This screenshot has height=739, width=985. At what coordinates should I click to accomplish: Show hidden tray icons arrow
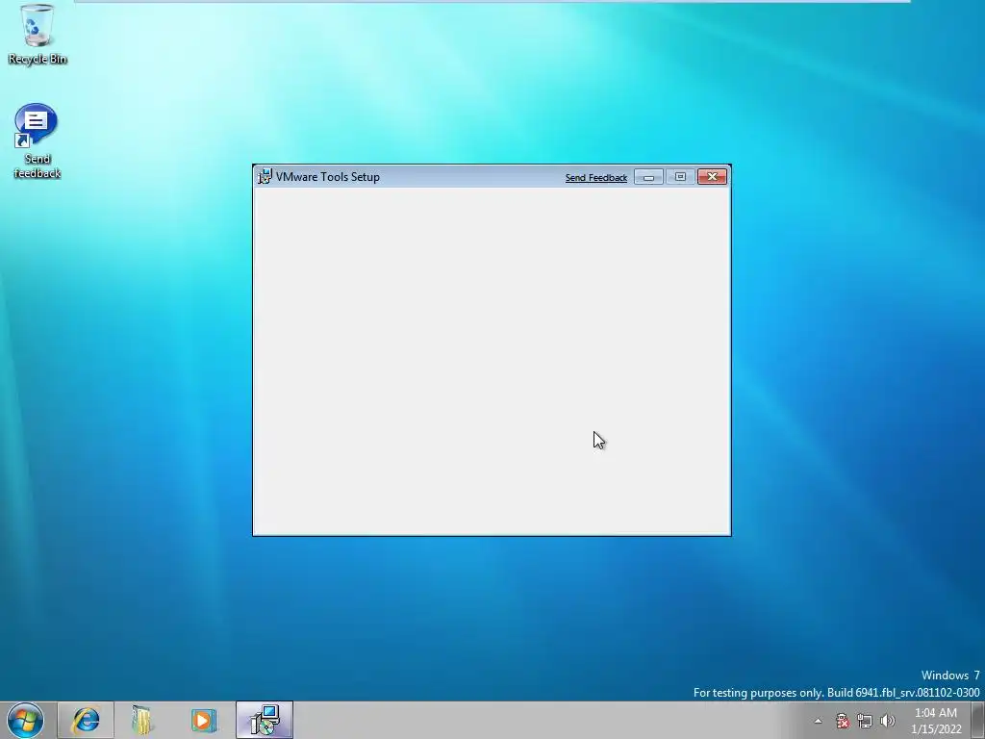click(818, 721)
